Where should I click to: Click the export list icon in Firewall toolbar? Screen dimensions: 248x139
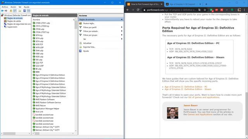(x=20, y=11)
